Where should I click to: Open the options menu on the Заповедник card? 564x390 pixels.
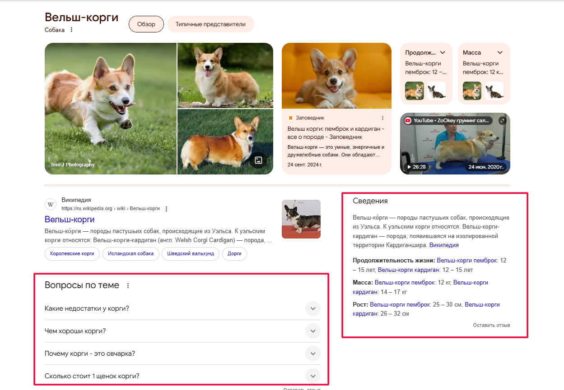(x=382, y=118)
